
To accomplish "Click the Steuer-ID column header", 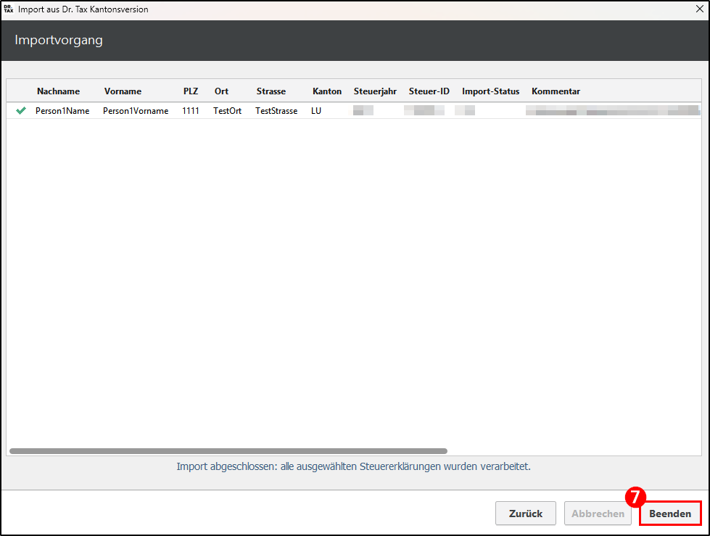I will click(429, 91).
